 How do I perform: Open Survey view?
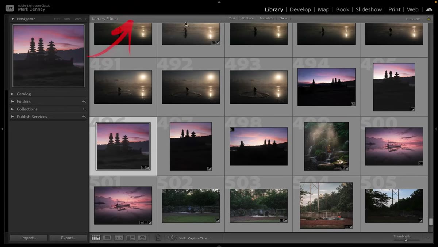pos(130,238)
